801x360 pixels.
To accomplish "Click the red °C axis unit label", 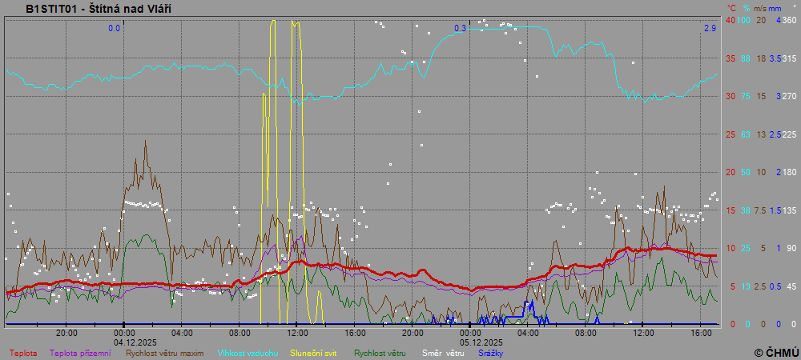I will click(731, 8).
